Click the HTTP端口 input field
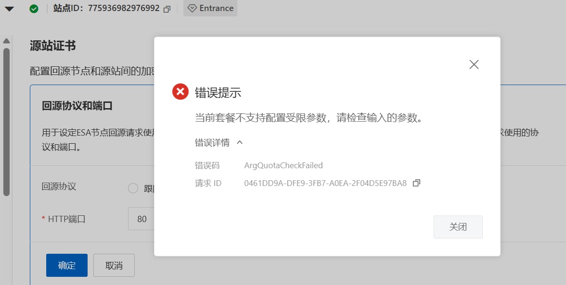 click(x=141, y=219)
